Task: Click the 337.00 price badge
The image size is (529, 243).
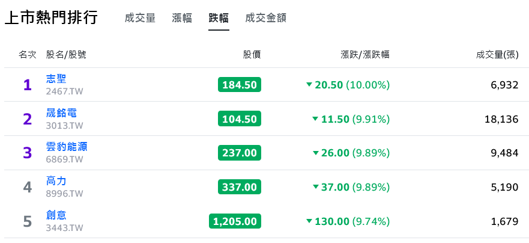Action: coord(240,187)
